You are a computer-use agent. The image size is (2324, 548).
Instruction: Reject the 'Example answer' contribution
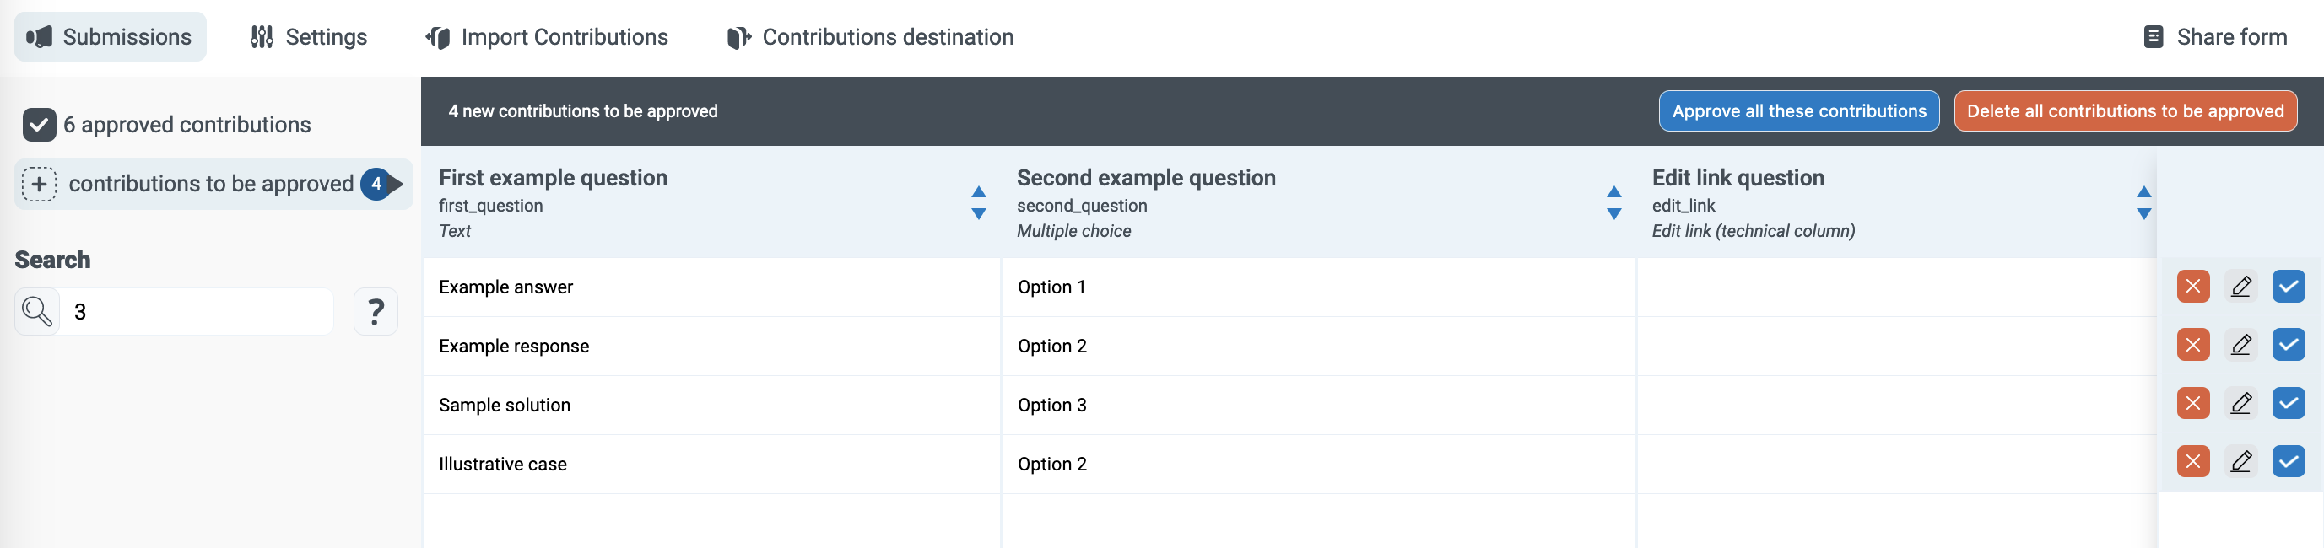[2192, 287]
